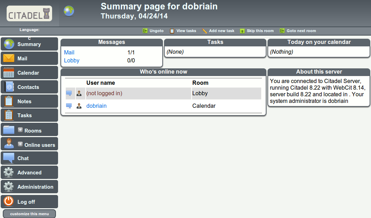Select Log off in sidebar
371x218 pixels.
click(x=29, y=202)
